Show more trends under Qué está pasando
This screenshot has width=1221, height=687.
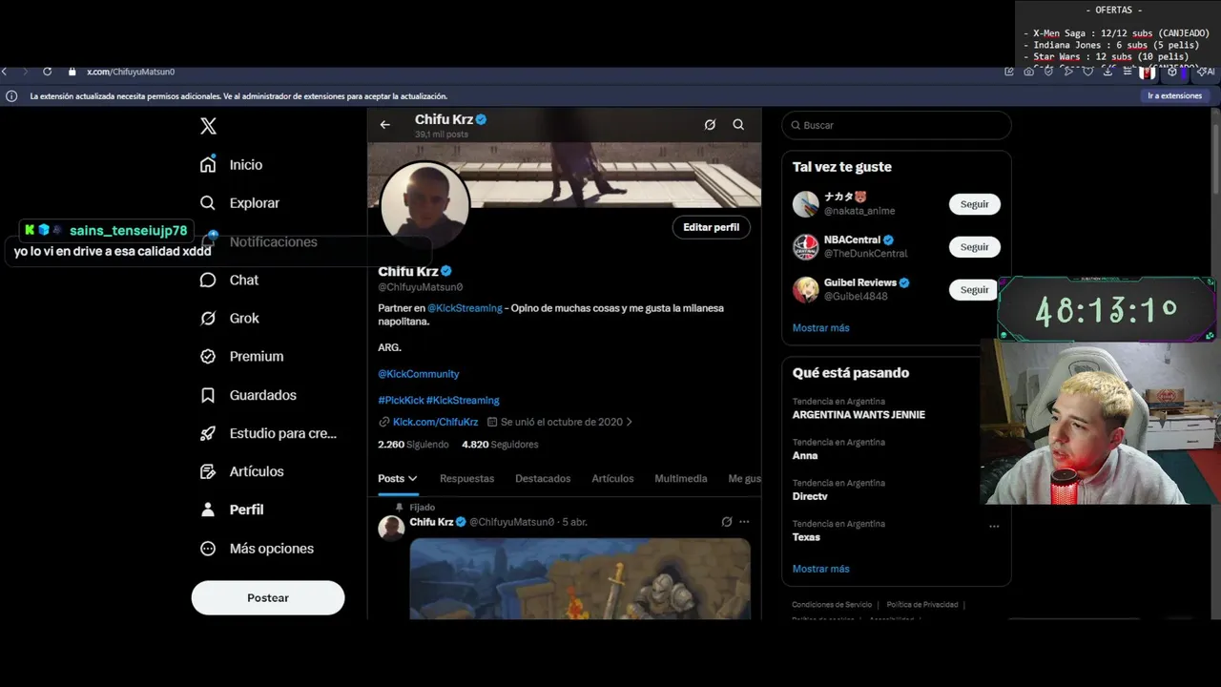point(820,569)
